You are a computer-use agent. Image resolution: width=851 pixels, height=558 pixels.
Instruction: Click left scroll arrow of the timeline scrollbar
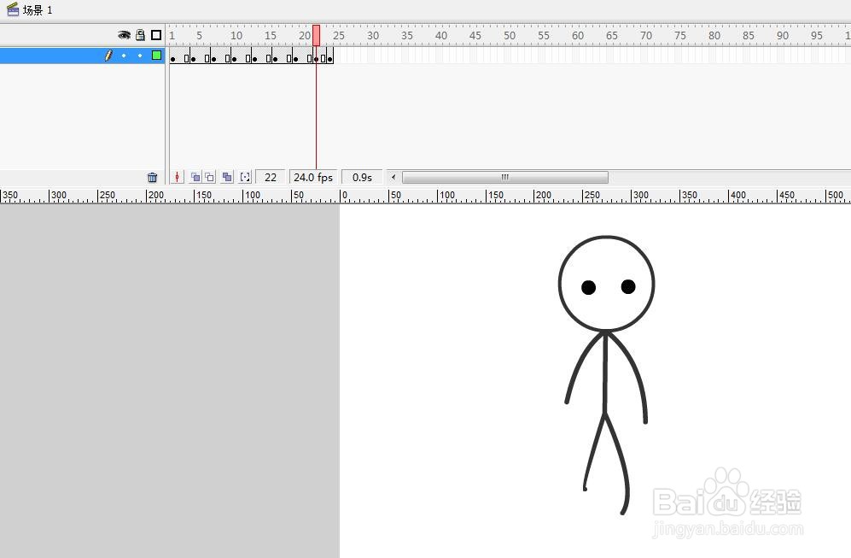pos(392,177)
